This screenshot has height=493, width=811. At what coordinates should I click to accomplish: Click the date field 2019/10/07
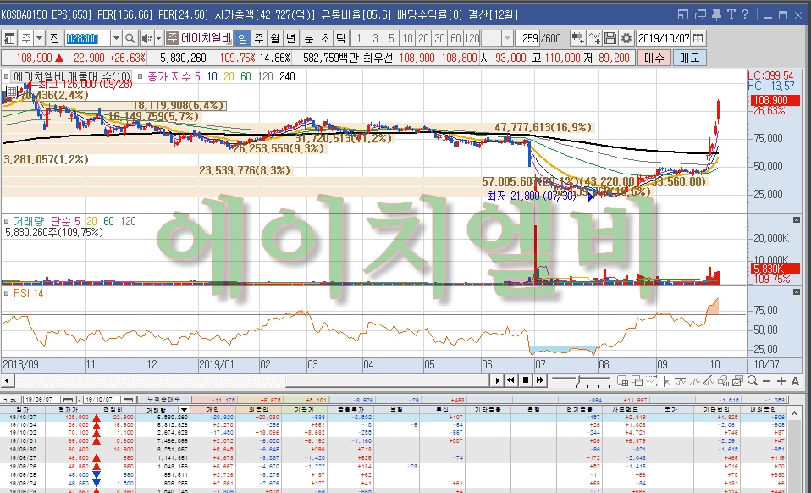point(664,38)
